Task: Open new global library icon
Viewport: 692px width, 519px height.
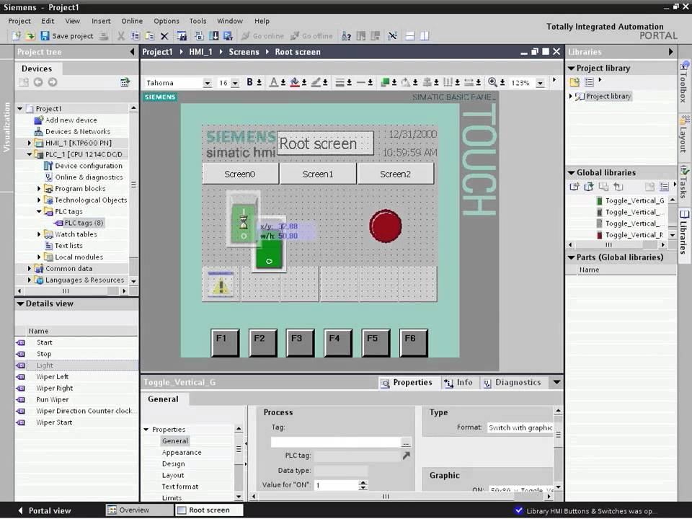Action: click(589, 187)
